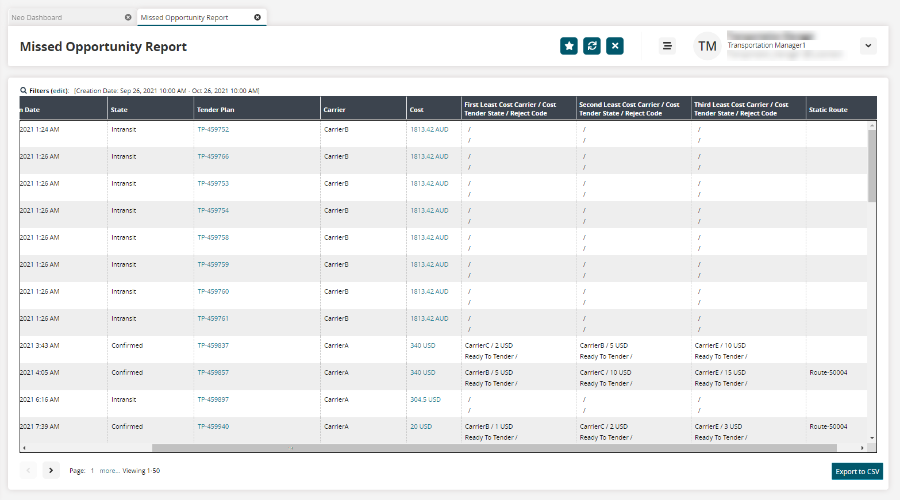Click the filters magnifier icon
Image resolution: width=900 pixels, height=500 pixels.
[24, 90]
